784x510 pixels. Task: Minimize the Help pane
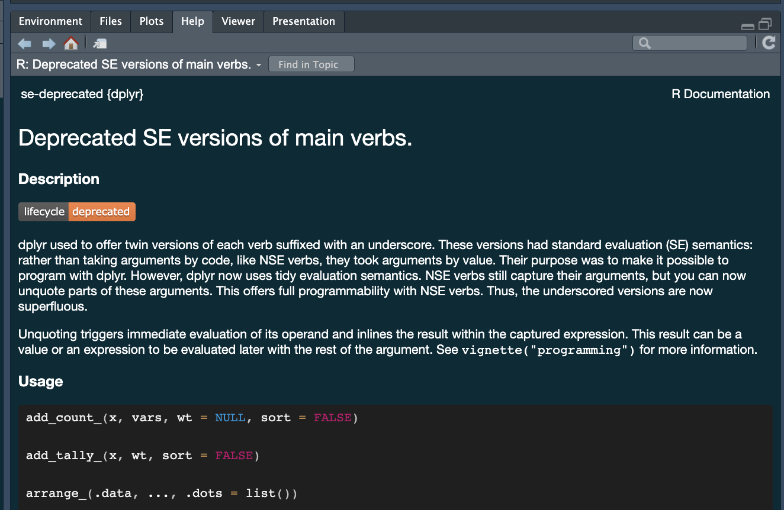tap(748, 26)
